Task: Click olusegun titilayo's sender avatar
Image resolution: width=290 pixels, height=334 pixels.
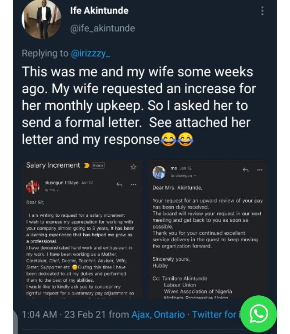Action: [x=33, y=186]
